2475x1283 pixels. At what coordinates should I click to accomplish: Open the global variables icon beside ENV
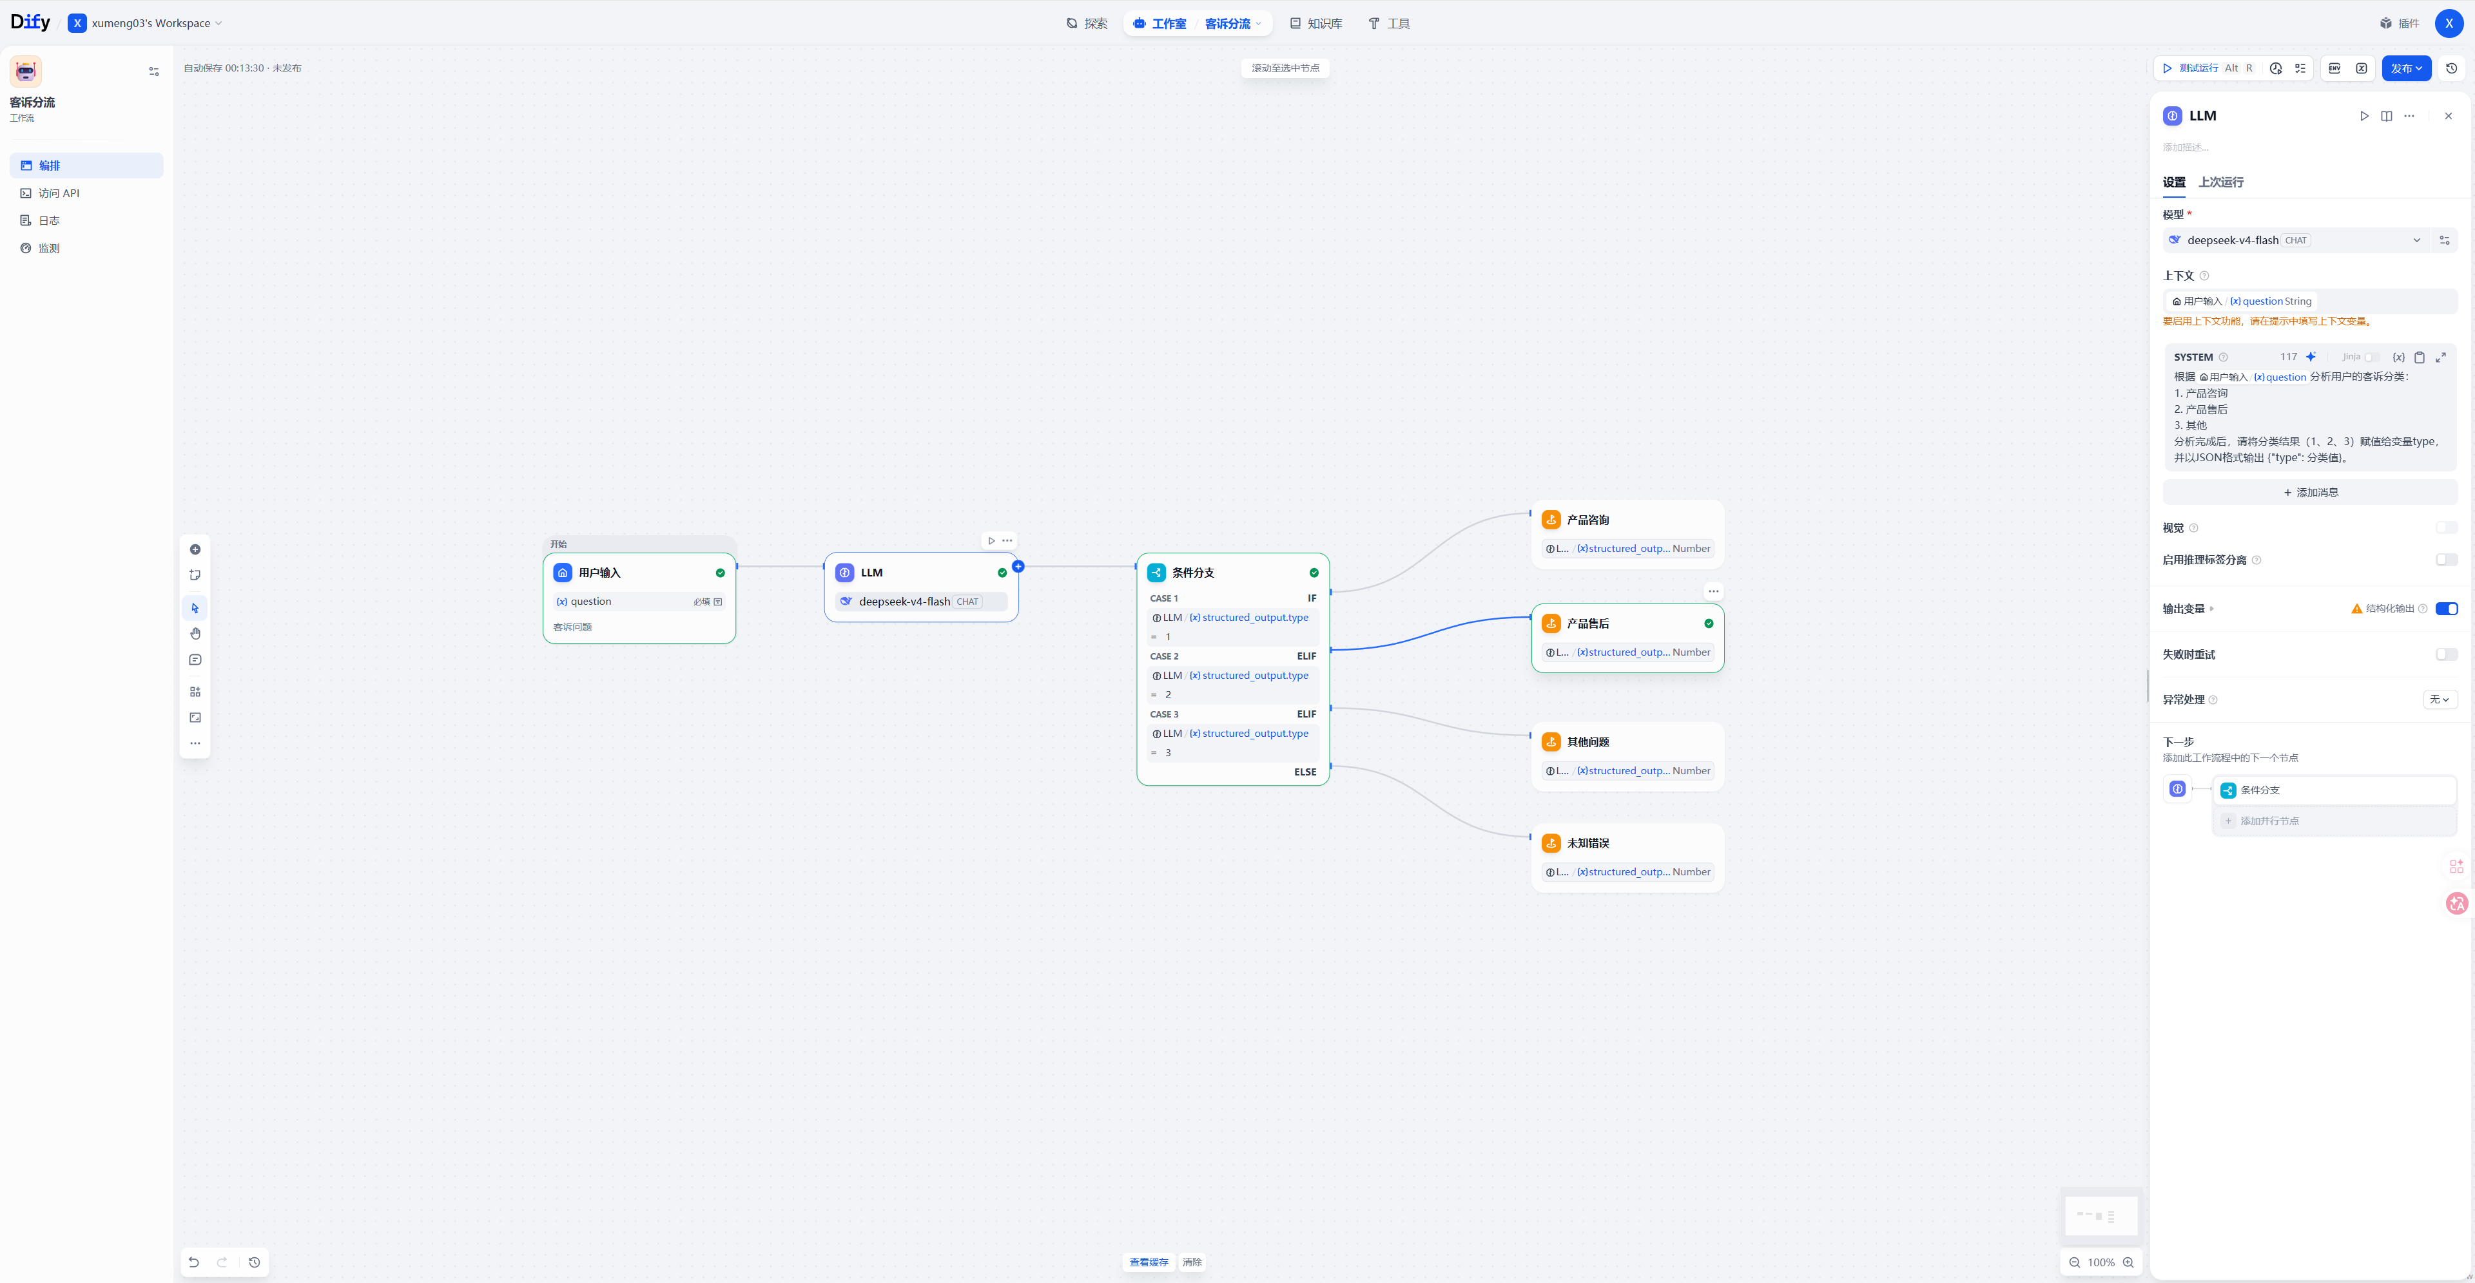[2362, 68]
